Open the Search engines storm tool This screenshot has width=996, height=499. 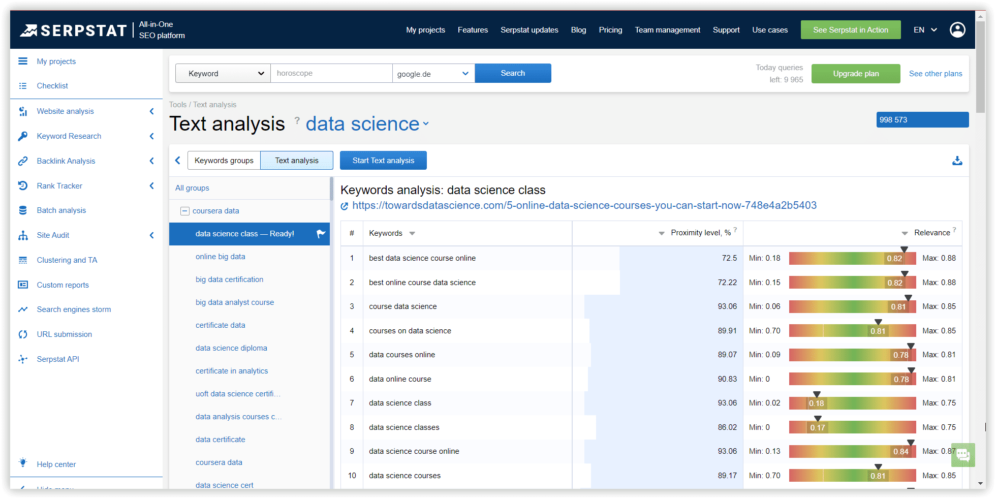(x=74, y=309)
